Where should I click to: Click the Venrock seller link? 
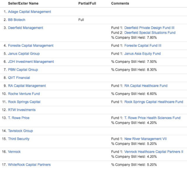pos(14,152)
